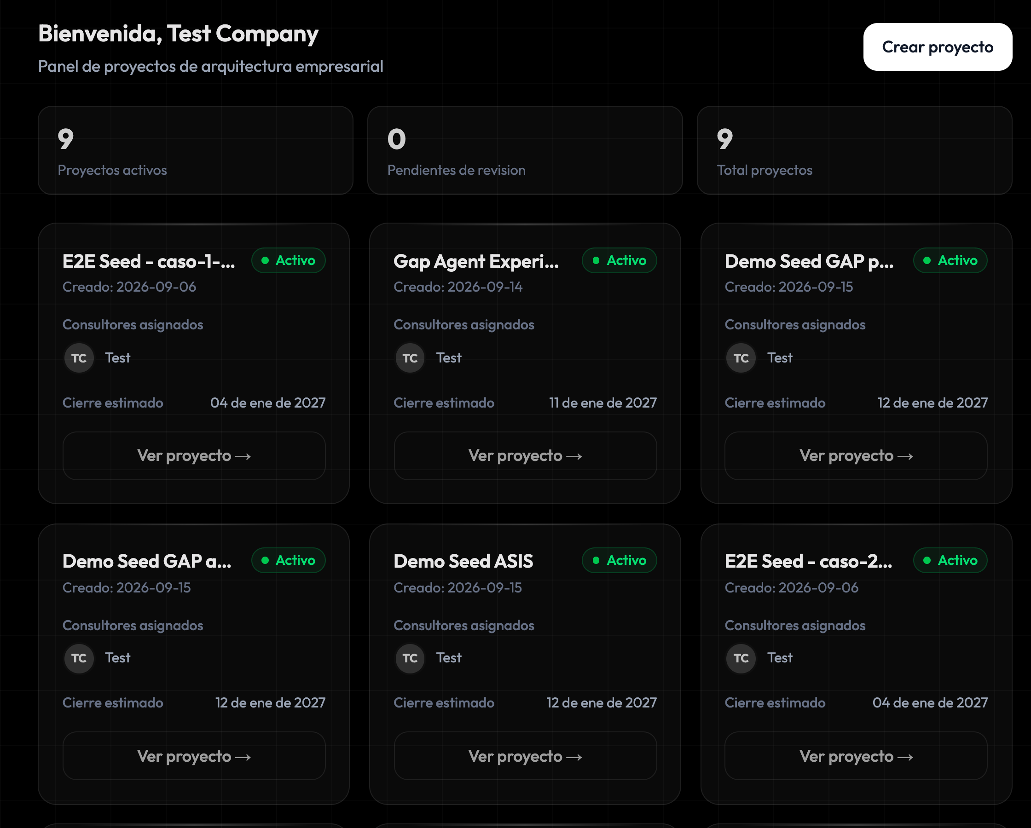This screenshot has height=828, width=1031.
Task: Click the Creado date in Demo Seed GAP p card
Action: point(789,287)
